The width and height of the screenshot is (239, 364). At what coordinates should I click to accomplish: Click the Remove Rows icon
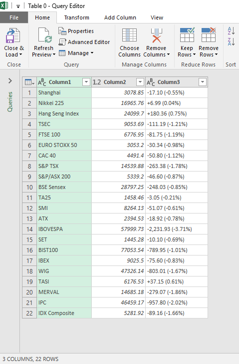[x=209, y=35]
